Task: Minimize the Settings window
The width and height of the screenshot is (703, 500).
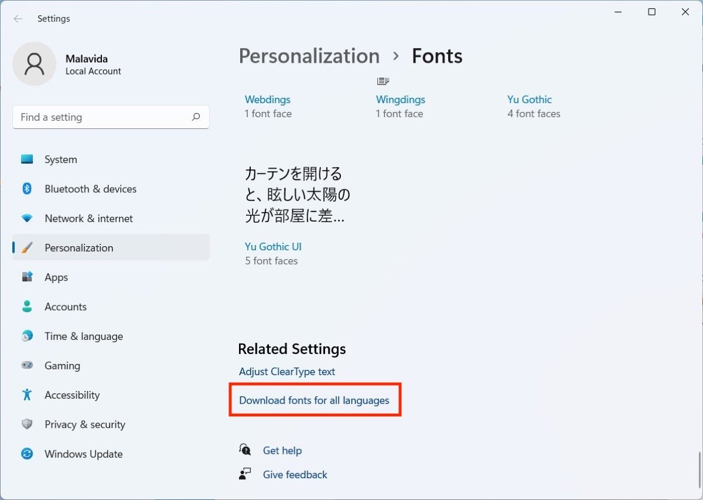Action: click(x=618, y=12)
